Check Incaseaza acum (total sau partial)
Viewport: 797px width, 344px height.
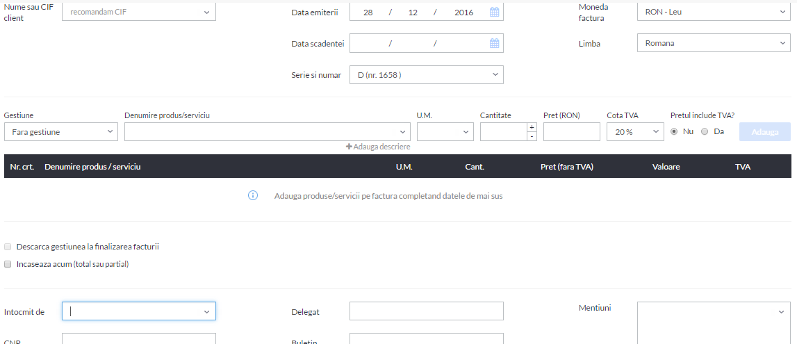8,264
